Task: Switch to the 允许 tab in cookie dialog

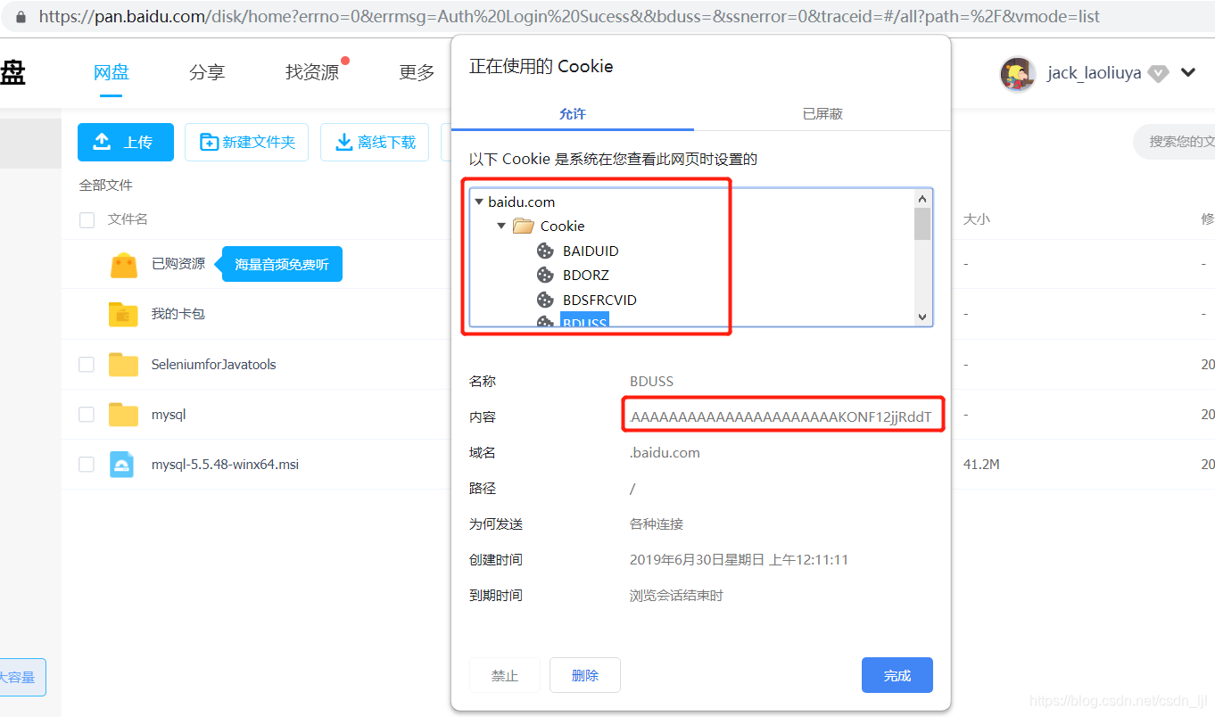Action: point(573,114)
